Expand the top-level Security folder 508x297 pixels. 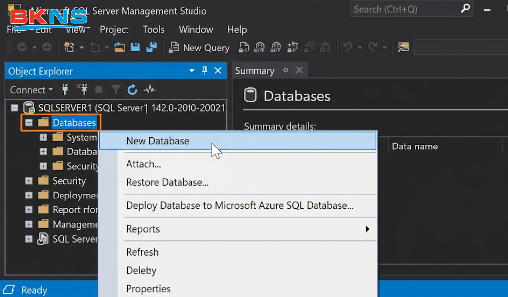coord(29,181)
